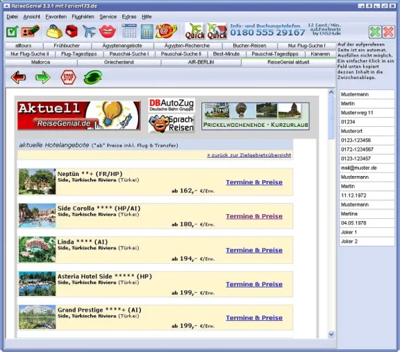Screen dimensions: 400x352
Task: Click the first Quick airplane button
Action: tap(194, 31)
